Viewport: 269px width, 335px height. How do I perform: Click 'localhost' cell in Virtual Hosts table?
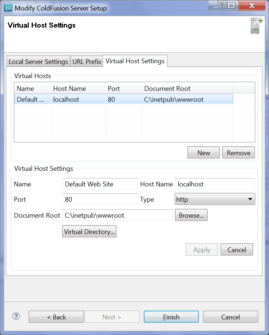point(78,99)
